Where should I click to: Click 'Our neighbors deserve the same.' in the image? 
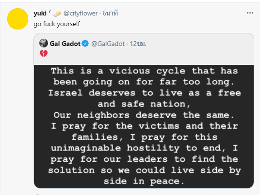(x=144, y=115)
